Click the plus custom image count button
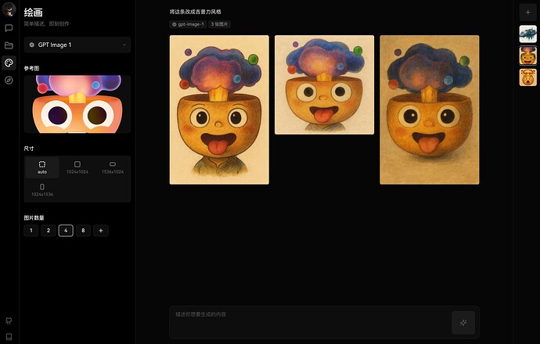This screenshot has width=540, height=344. 101,231
